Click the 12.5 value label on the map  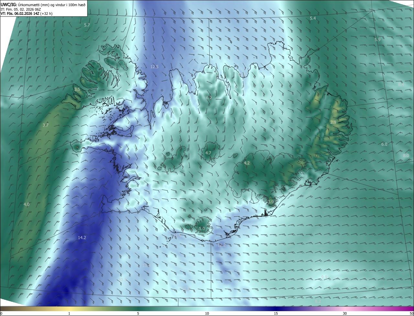(x=155, y=67)
